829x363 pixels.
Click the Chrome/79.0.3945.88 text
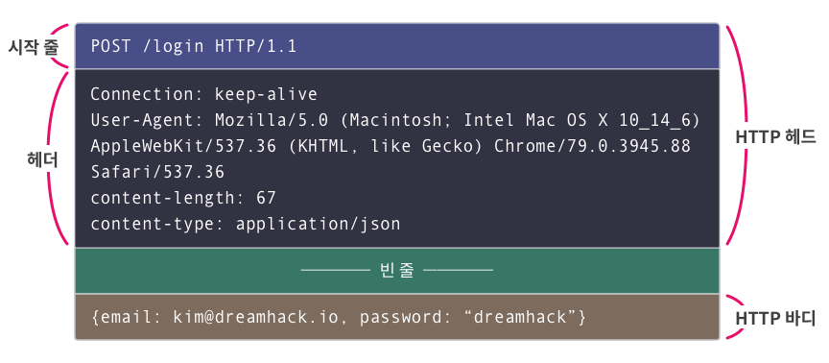tap(592, 146)
